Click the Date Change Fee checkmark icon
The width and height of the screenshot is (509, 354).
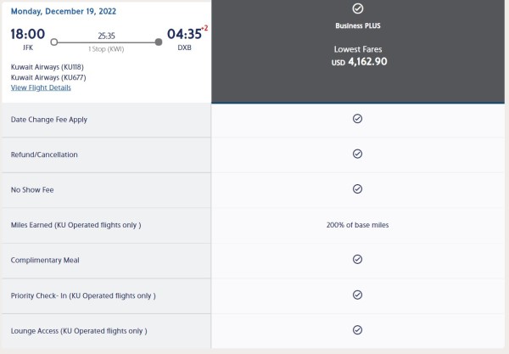(x=357, y=119)
